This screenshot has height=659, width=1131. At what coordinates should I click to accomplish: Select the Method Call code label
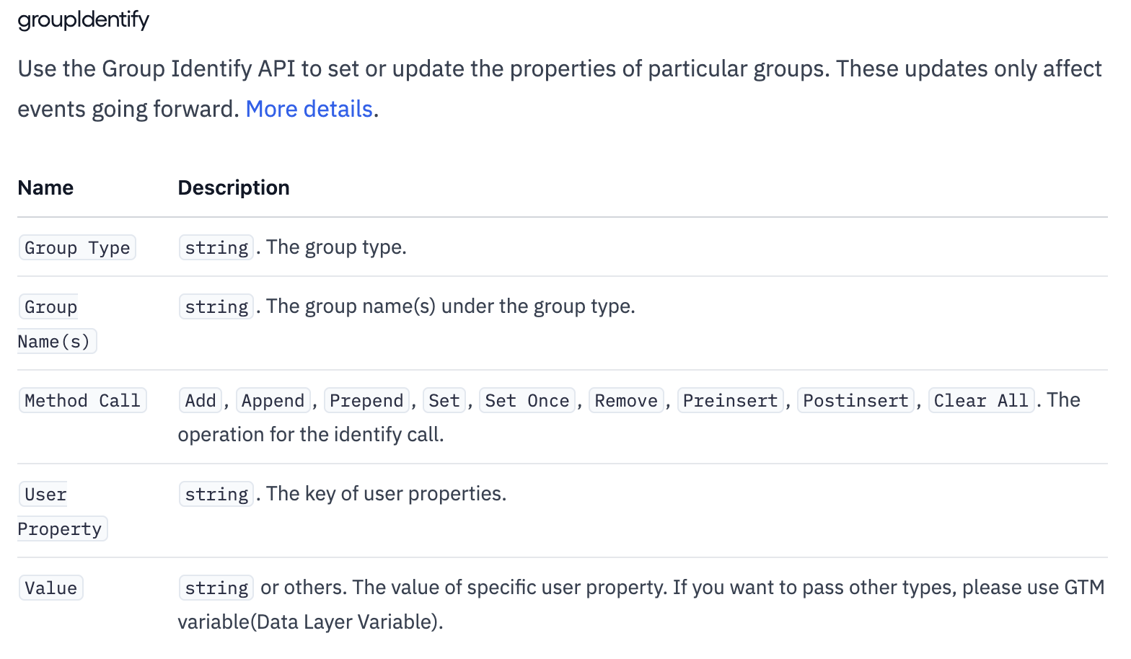(x=82, y=401)
